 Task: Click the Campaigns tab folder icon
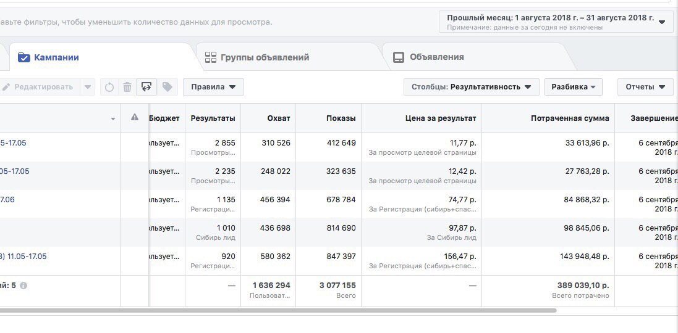[x=23, y=57]
